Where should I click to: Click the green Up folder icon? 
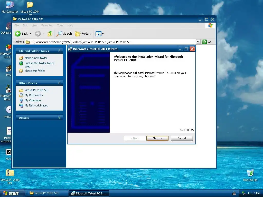coord(50,34)
